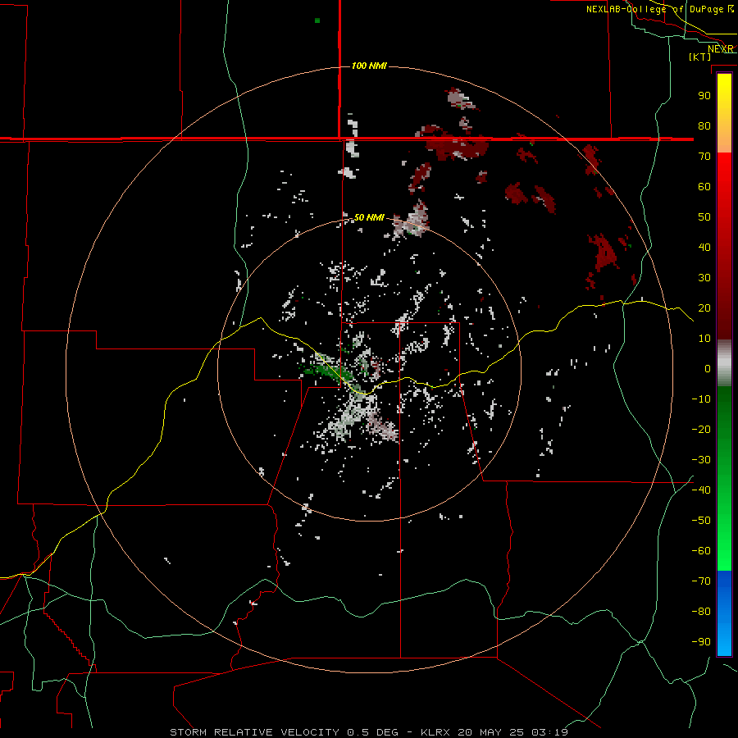Click the "50 NMI" range ring label
The width and height of the screenshot is (738, 738).
369,217
